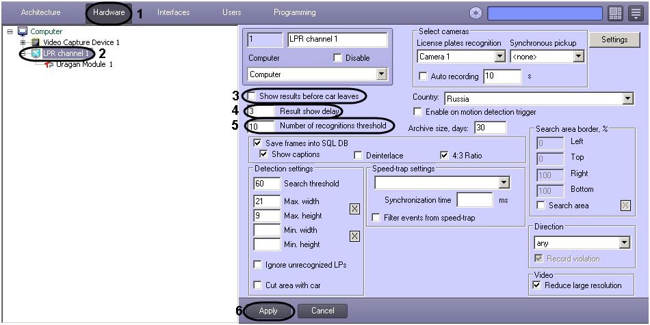Click the Uragan Module red icon
Viewport: 650px width, 325px height.
pos(49,64)
